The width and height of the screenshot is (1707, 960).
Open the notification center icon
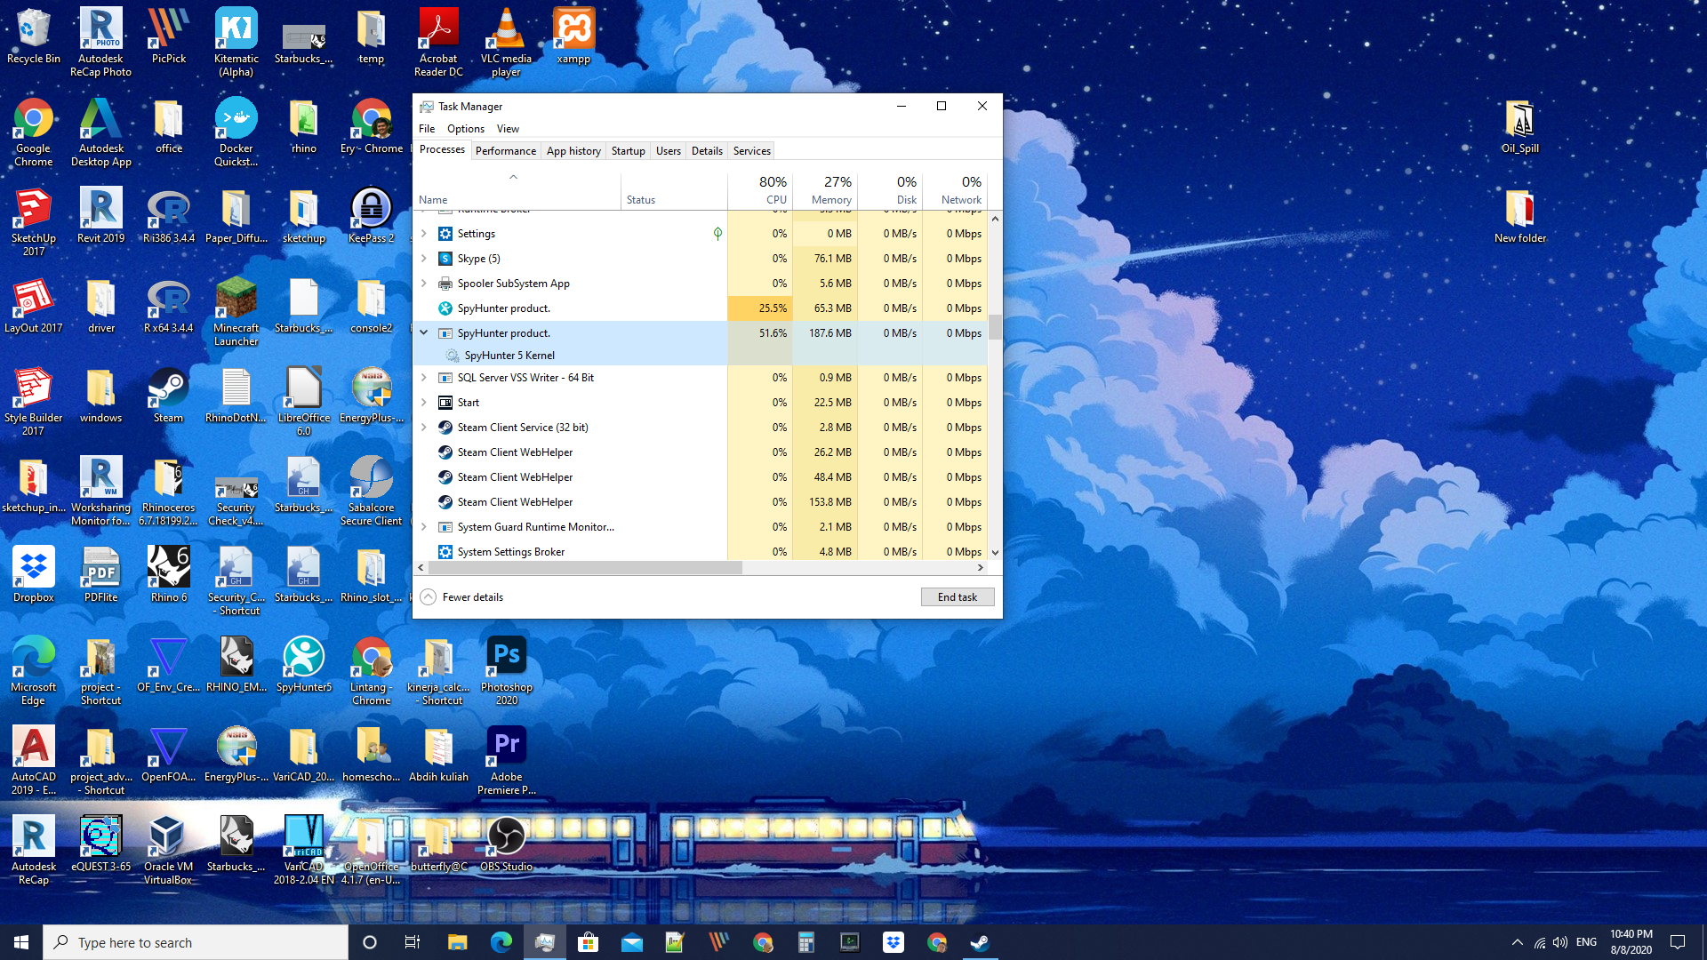1678,942
